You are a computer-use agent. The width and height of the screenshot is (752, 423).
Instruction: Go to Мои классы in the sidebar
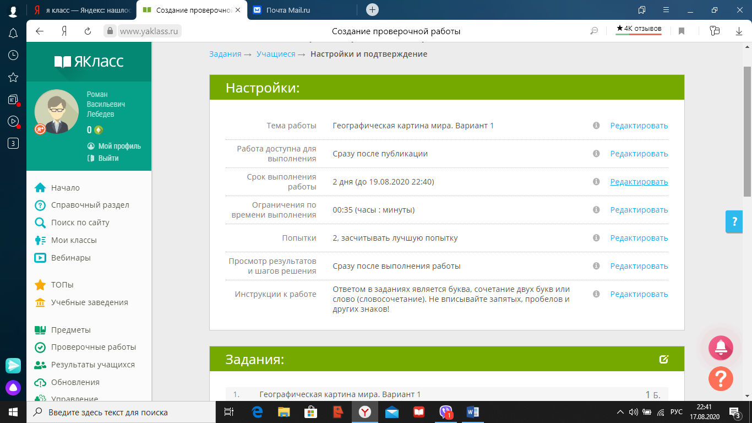tap(74, 240)
